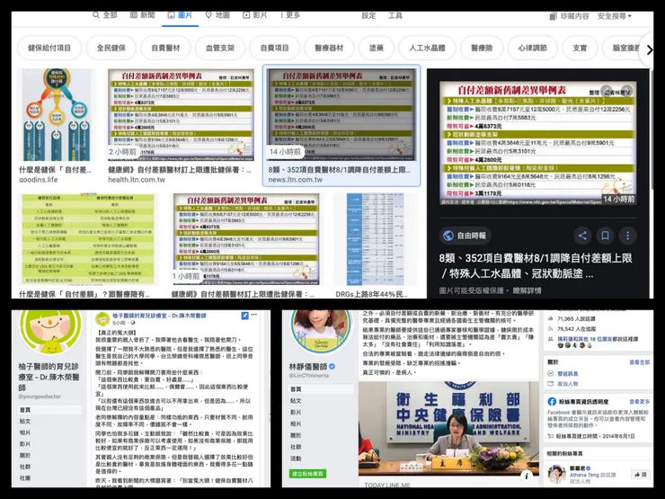Click previous-image arrow on preview picture
Screen dimensions: 665x499
point(607,91)
